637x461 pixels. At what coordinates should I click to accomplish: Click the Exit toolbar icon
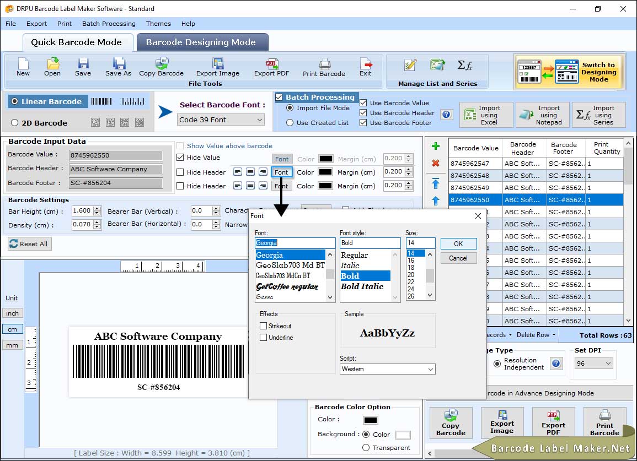[365, 67]
